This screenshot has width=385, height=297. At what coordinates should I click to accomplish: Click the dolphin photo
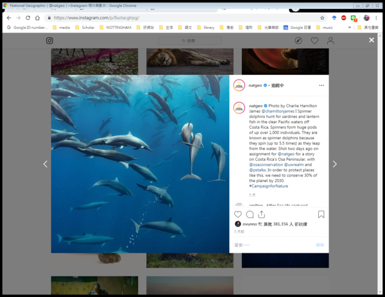pos(140,164)
